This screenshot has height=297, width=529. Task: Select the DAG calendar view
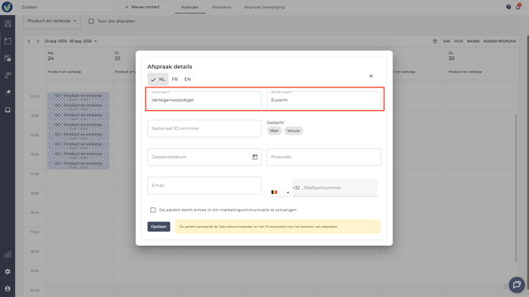pos(447,41)
